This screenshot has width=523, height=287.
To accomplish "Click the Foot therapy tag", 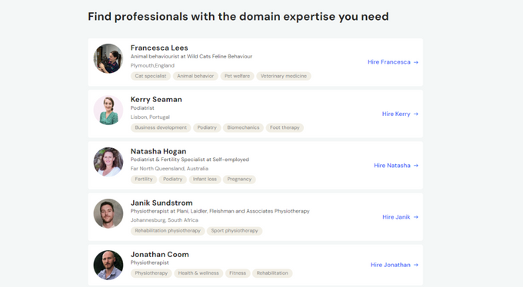I will point(285,128).
